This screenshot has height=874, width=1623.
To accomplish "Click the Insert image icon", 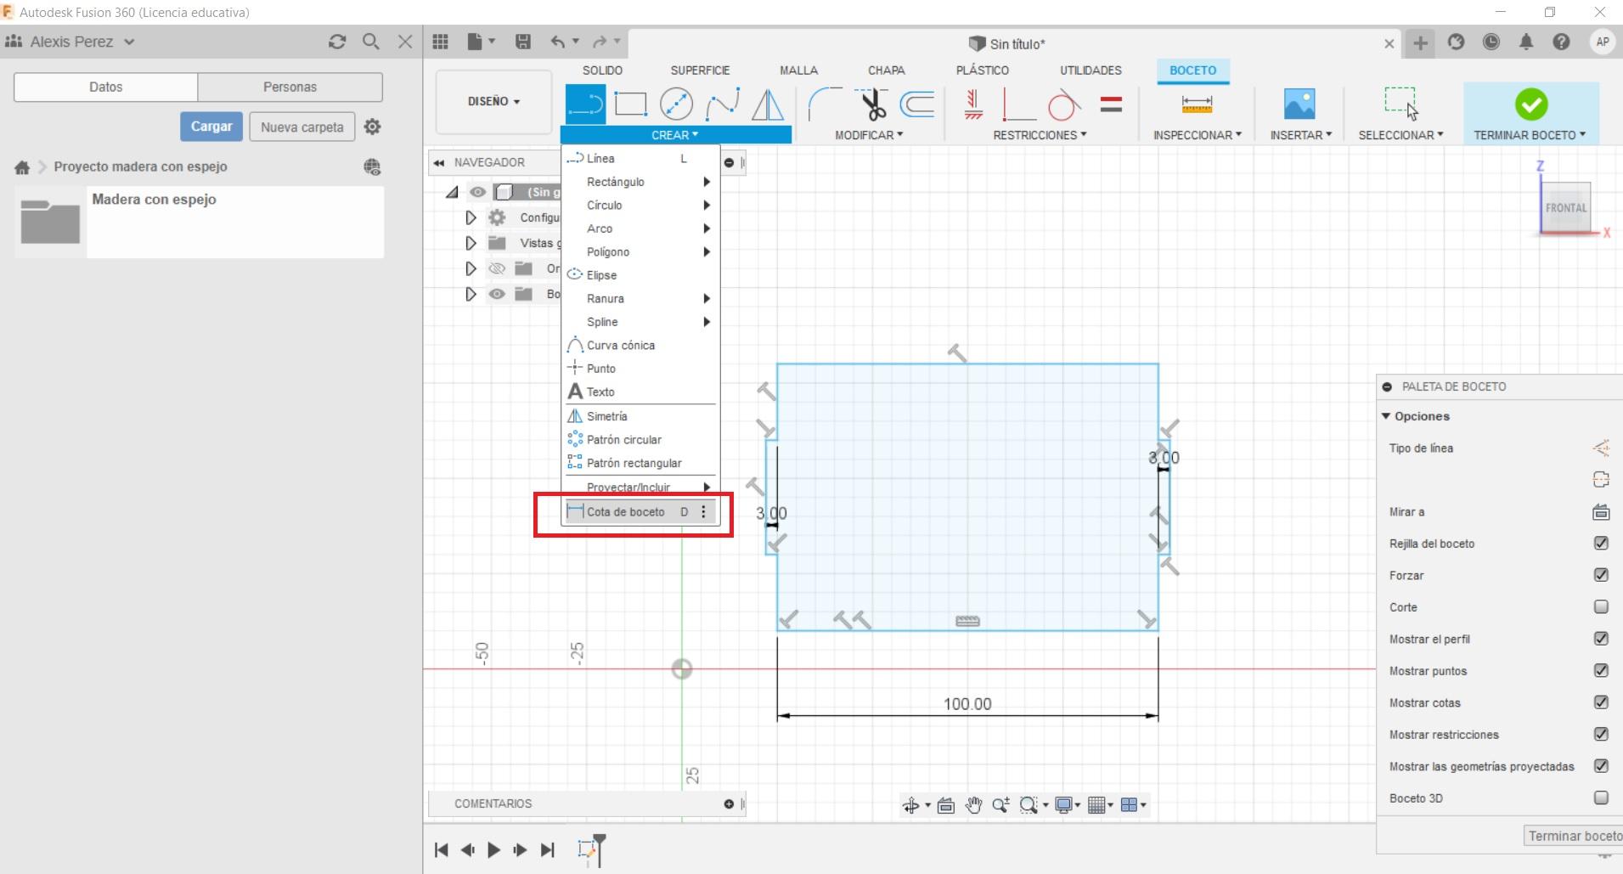I will pyautogui.click(x=1299, y=104).
